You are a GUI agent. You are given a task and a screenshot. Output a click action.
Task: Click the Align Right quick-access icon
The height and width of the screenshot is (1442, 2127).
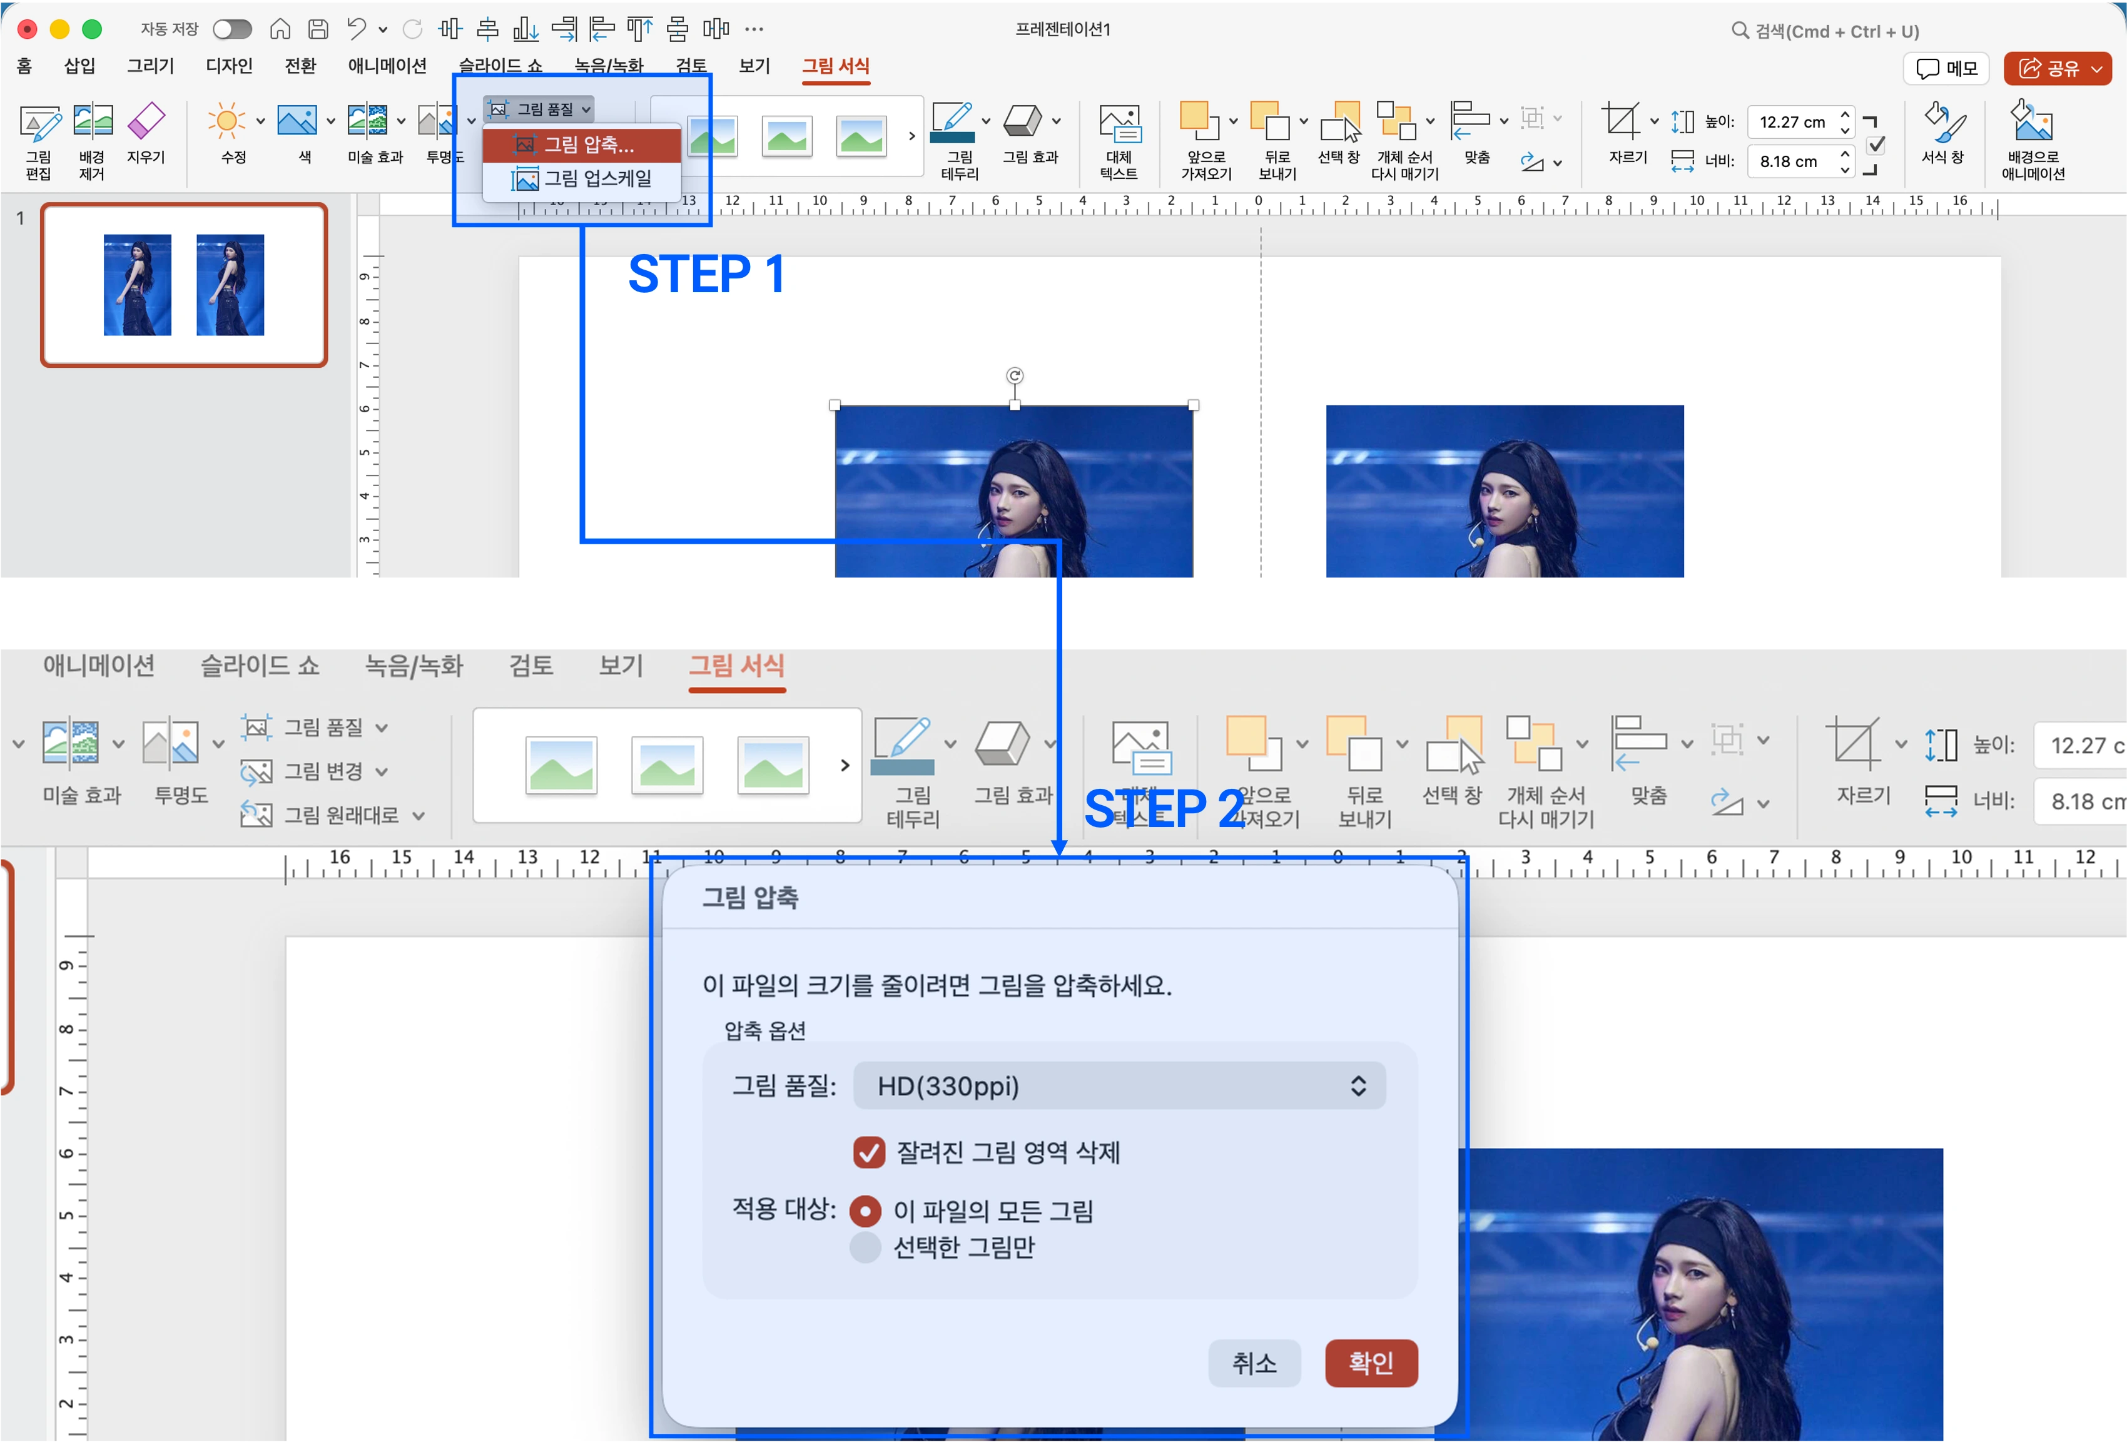click(564, 29)
